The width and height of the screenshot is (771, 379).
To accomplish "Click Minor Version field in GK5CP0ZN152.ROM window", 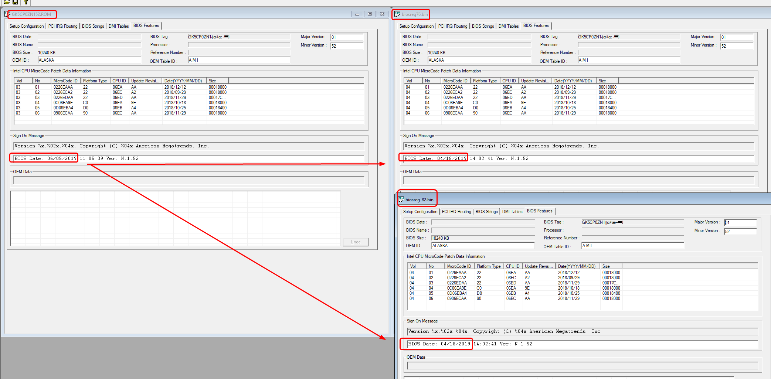I will pyautogui.click(x=347, y=46).
